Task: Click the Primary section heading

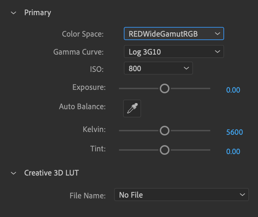Action: pos(38,13)
